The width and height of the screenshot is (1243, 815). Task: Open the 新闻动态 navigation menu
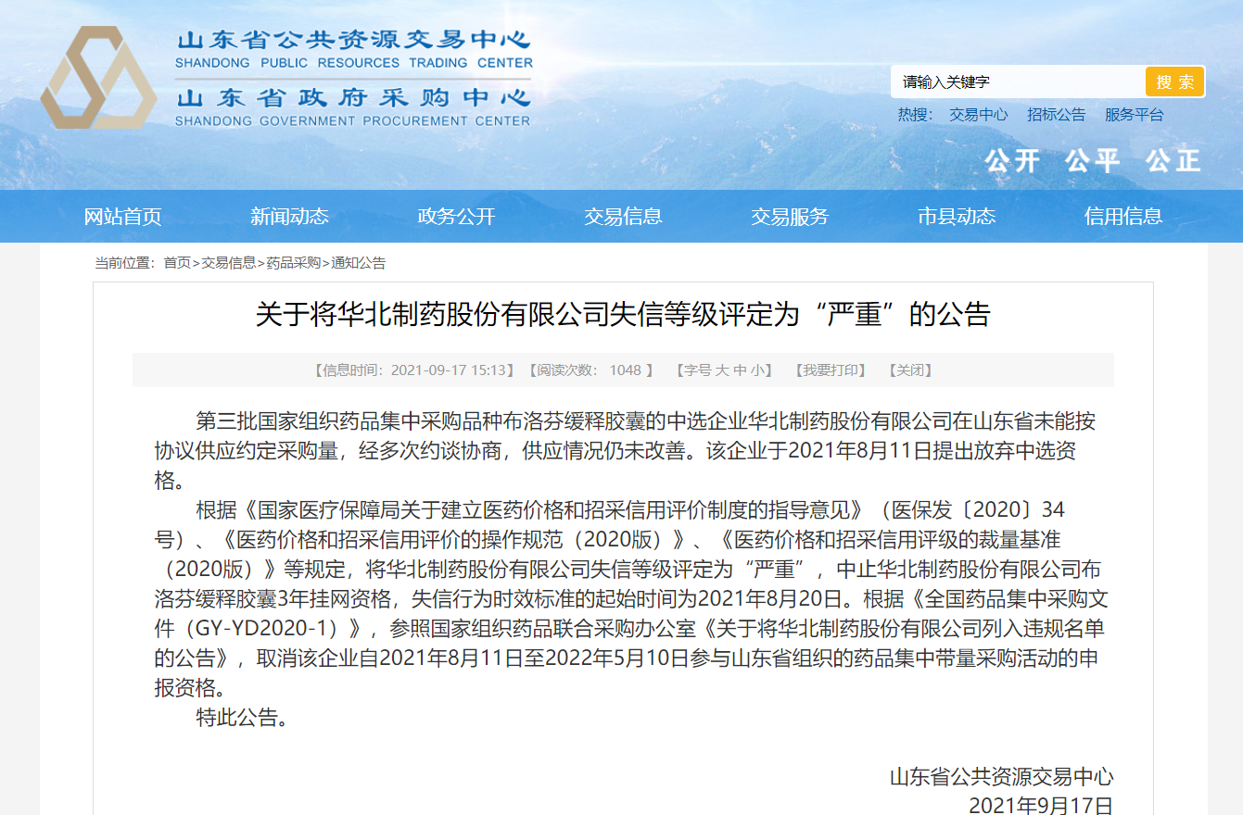(x=290, y=216)
